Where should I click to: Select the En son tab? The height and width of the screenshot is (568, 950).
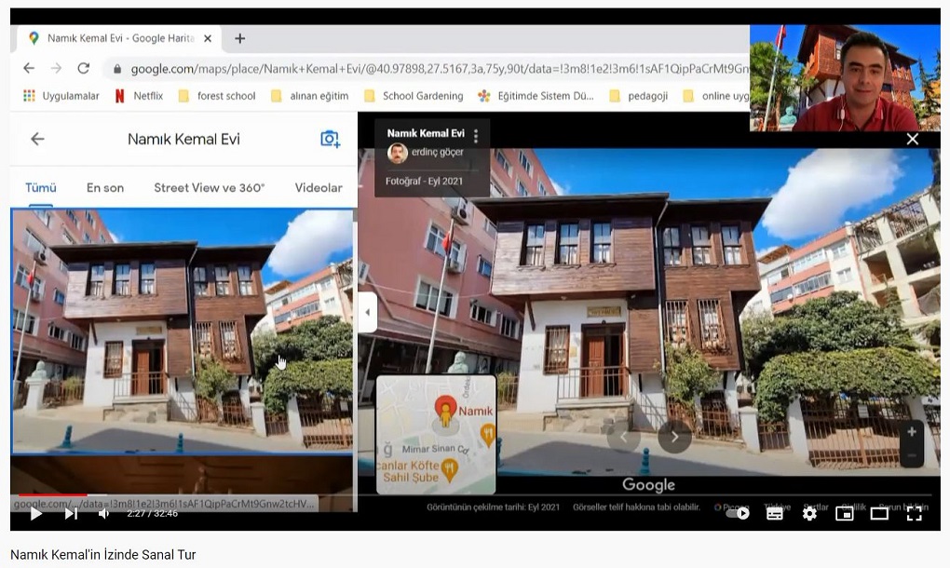coord(105,188)
